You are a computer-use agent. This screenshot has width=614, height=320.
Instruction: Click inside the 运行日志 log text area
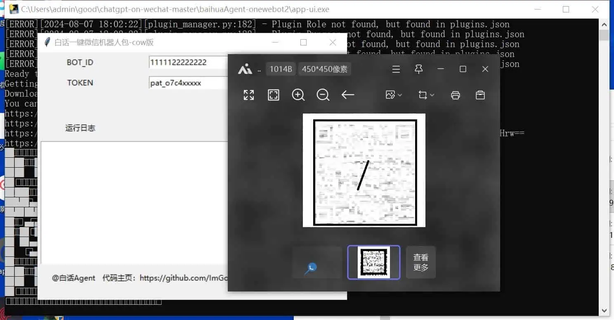coord(134,202)
